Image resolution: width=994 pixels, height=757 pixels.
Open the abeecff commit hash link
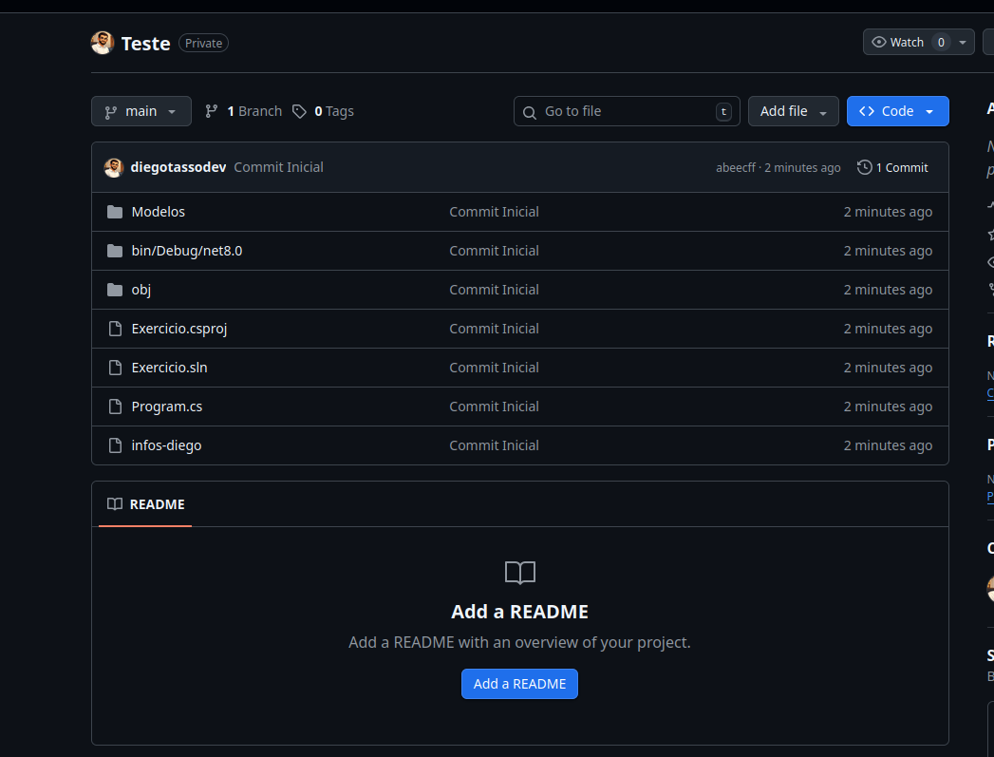736,167
